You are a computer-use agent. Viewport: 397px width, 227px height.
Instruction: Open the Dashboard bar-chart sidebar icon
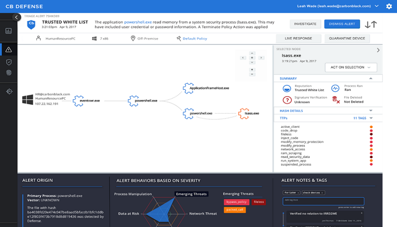coord(8,31)
